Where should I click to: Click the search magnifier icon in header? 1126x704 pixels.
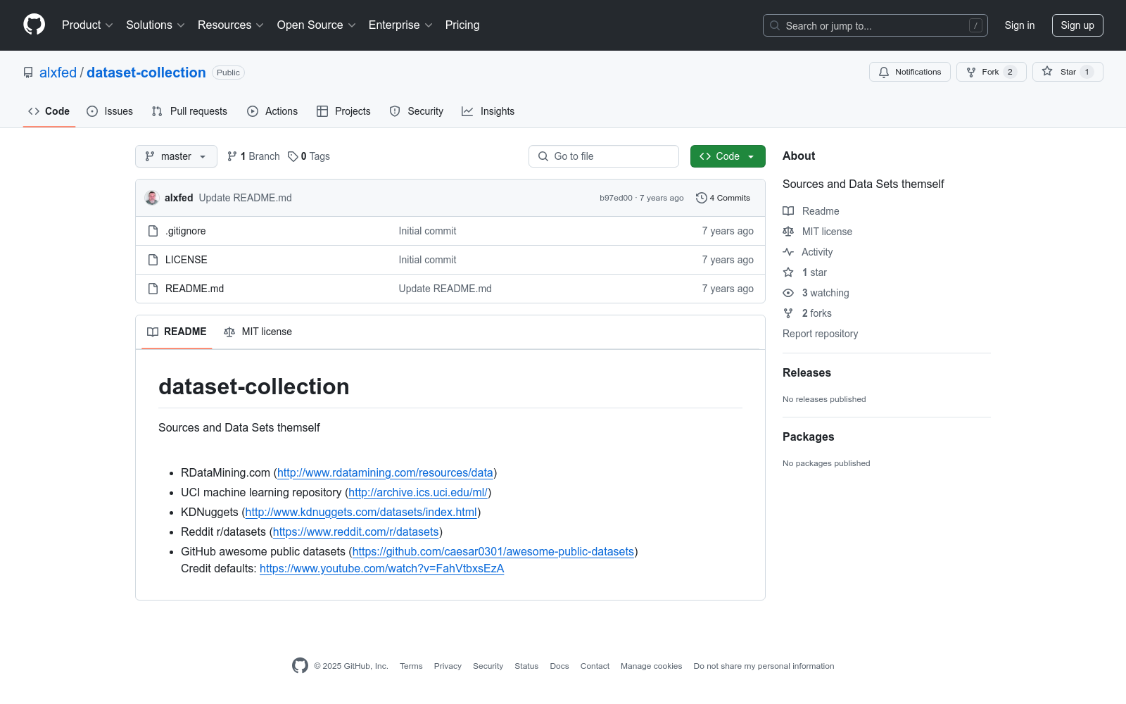tap(775, 25)
